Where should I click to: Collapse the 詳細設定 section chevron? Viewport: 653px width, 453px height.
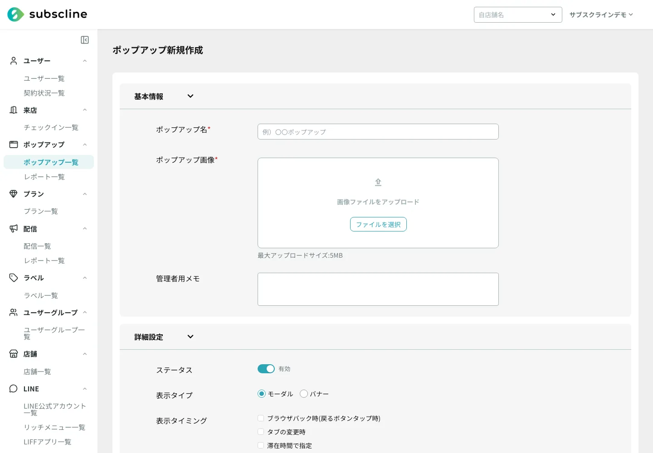pos(190,337)
